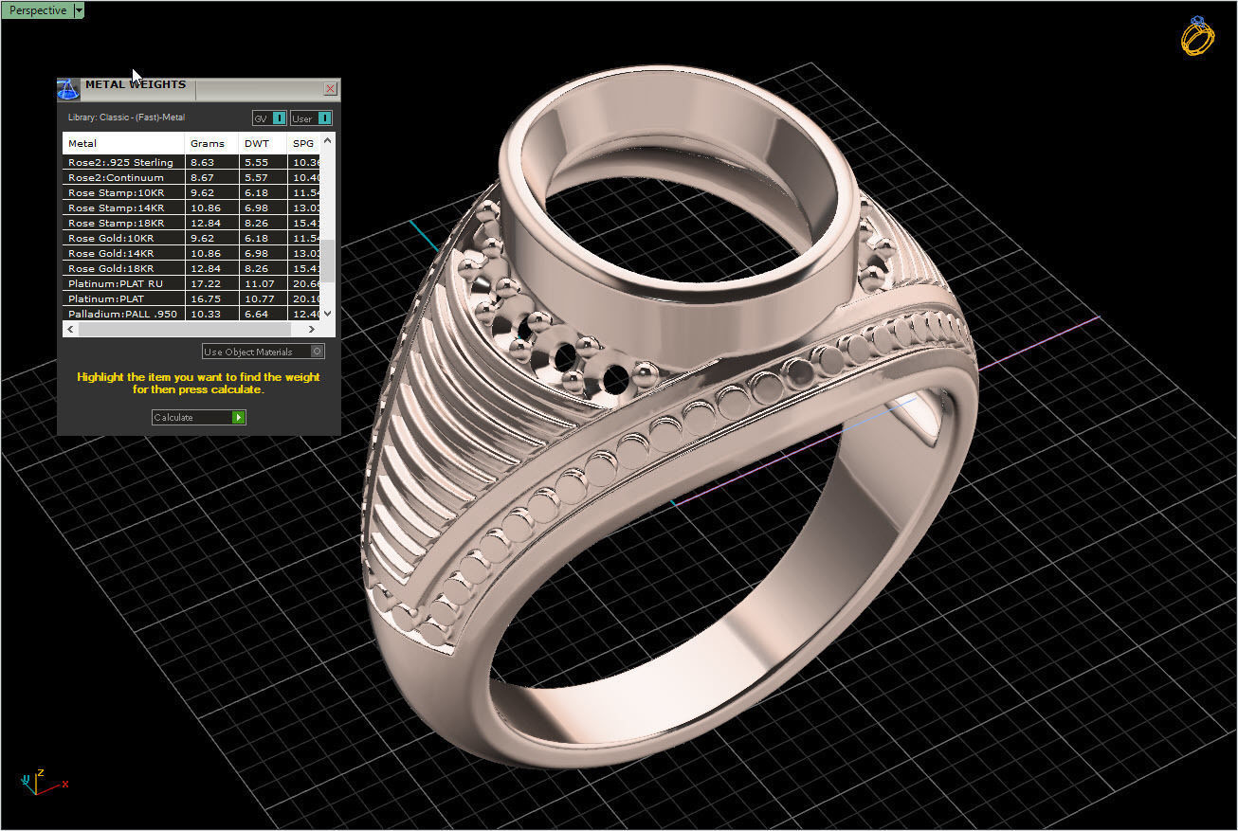Screen dimensions: 1238x831
Task: Select the Palladium:PALL .950 row
Action: [191, 314]
